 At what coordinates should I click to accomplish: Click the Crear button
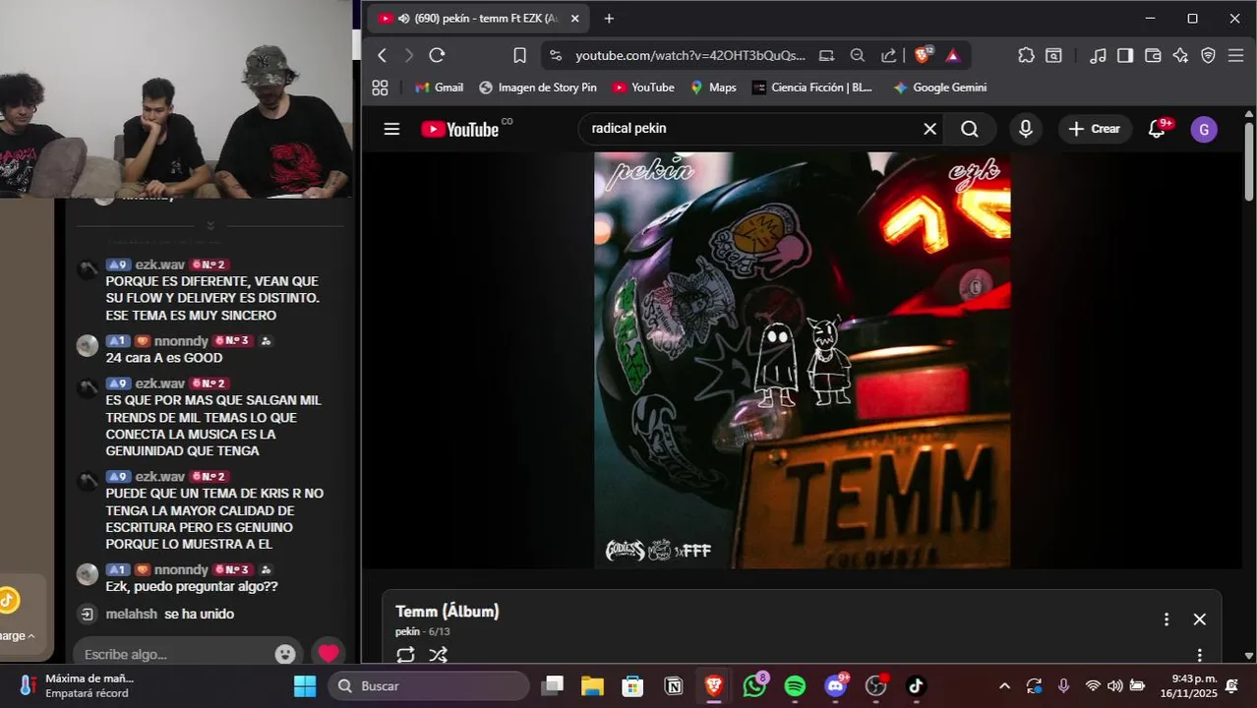(1095, 129)
